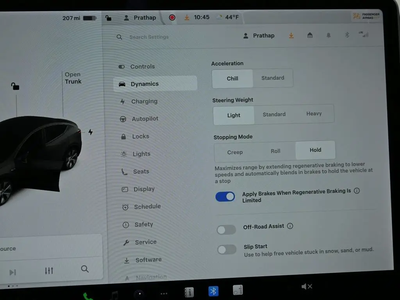The image size is (400, 300).
Task: Open the Charging settings menu
Action: 144,102
